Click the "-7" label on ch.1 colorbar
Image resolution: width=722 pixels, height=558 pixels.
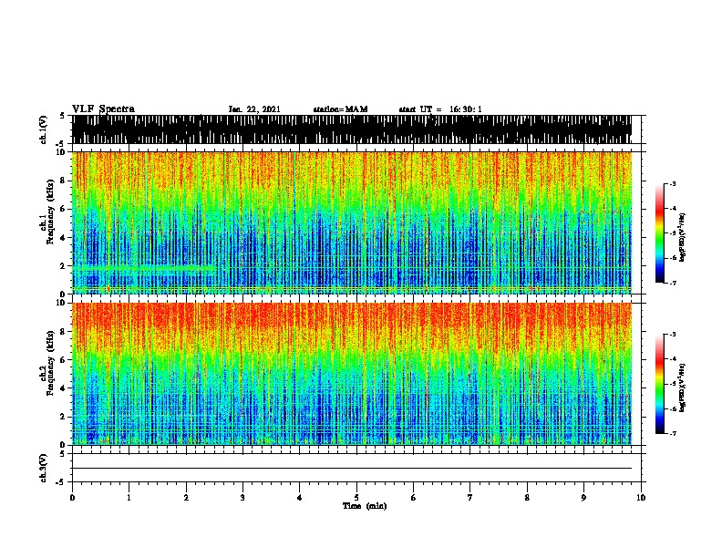coord(673,283)
